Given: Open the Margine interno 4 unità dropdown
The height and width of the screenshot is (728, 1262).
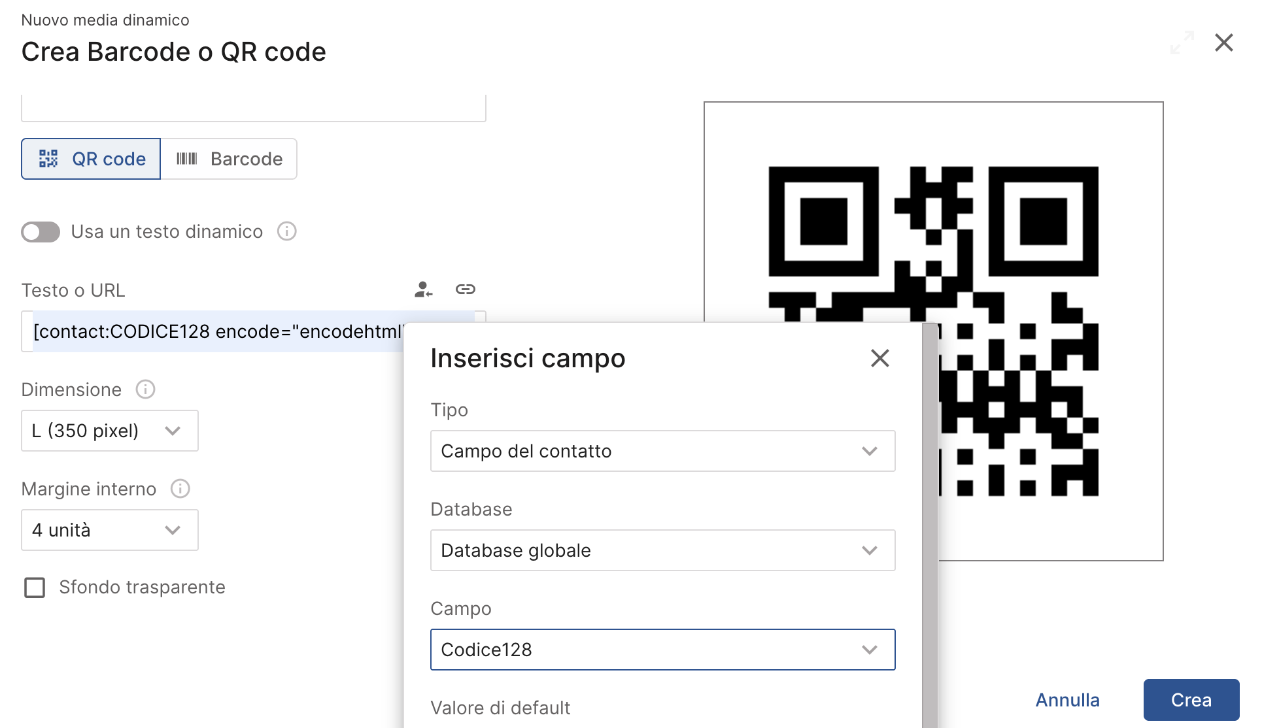Looking at the screenshot, I should point(110,530).
